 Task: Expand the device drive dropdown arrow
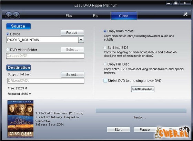point(81,40)
